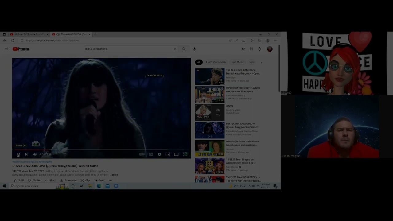Switch to the Wolfman ENT Episode 1 tab
Viewport: 393px width, 221px height.
pos(29,34)
